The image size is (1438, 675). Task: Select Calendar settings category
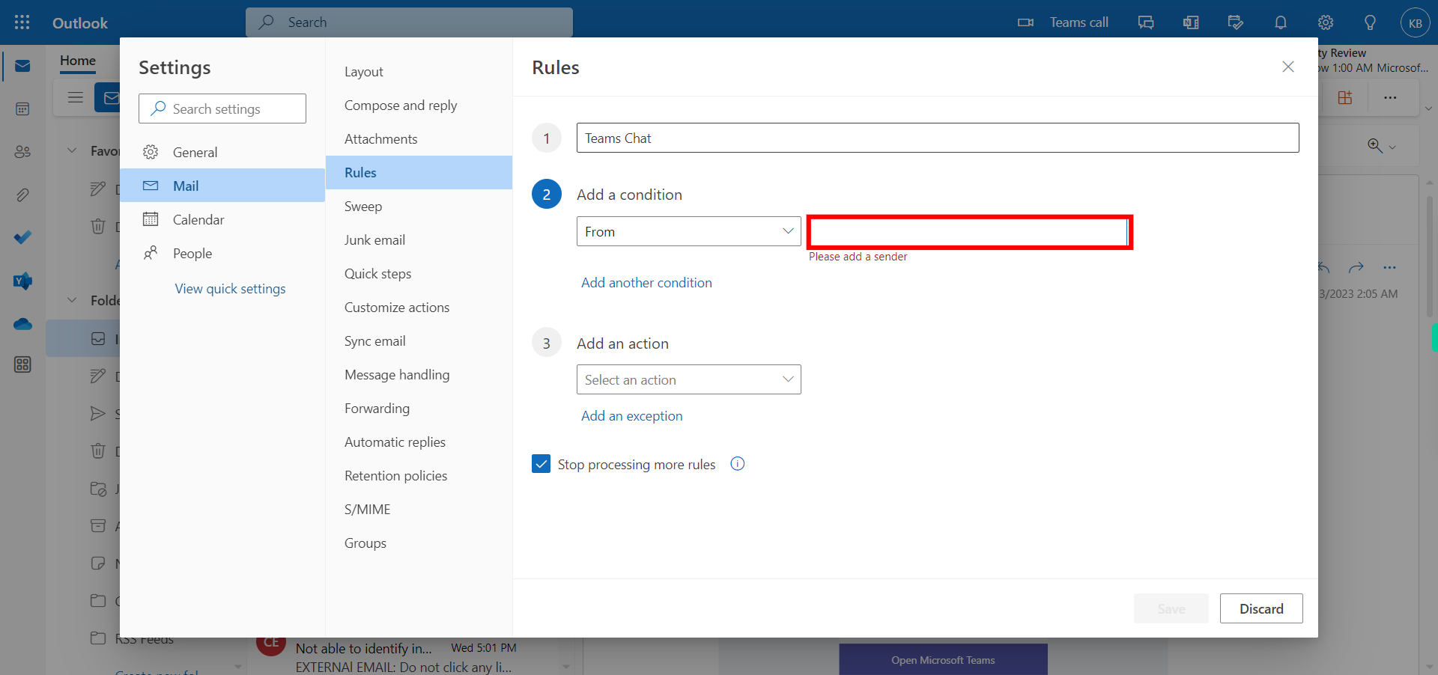(222, 219)
